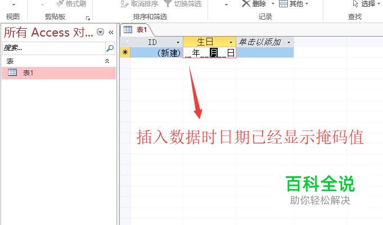Click the 生日 date mask input cell
383x225 pixels.
[210, 53]
